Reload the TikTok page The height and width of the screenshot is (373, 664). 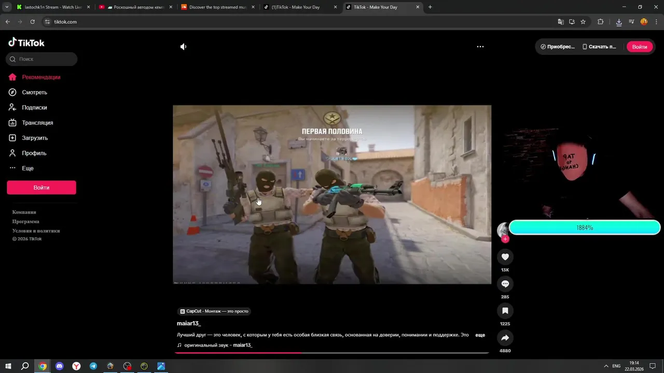click(32, 22)
